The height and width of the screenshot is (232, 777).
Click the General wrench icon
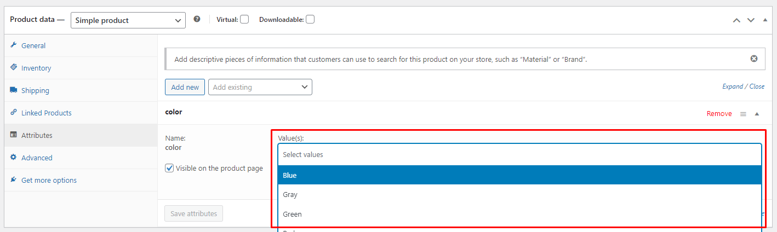(14, 45)
